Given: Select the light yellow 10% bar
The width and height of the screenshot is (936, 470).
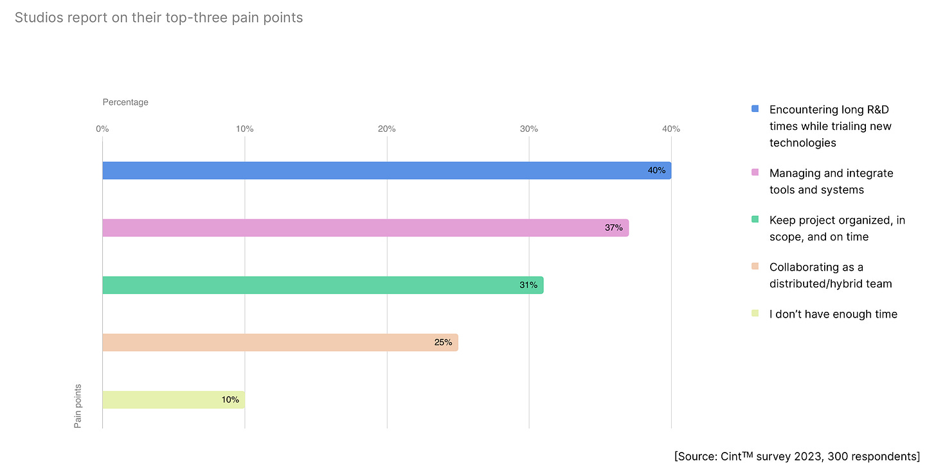Looking at the screenshot, I should [173, 399].
